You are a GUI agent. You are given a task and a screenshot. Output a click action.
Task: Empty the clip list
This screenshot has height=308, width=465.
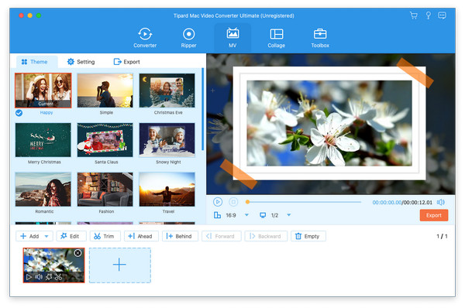(308, 236)
